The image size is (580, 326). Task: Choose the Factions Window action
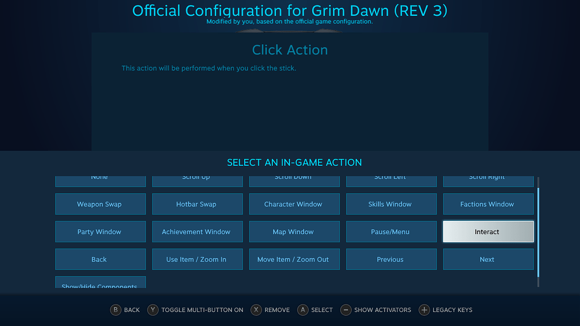488,204
